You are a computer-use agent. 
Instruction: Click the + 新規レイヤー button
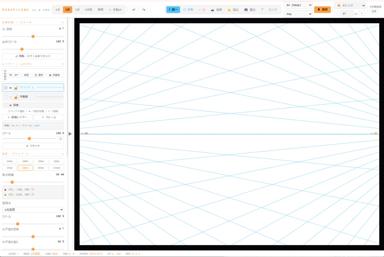(x=17, y=117)
